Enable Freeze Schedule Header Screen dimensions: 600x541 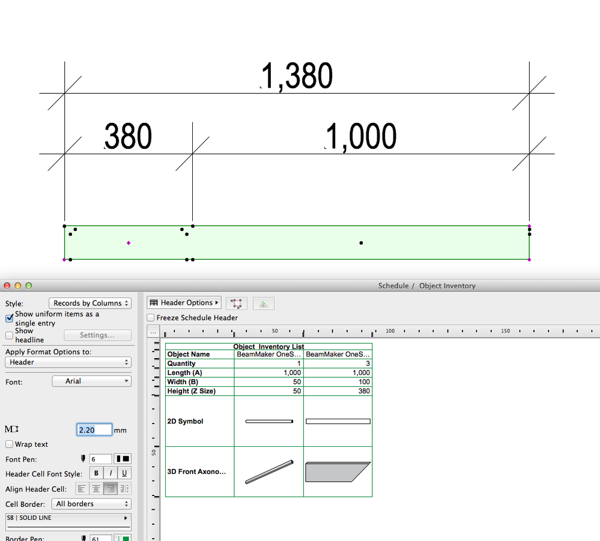click(x=150, y=317)
